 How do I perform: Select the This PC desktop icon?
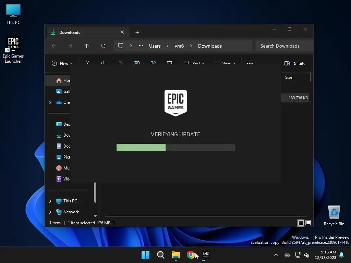[x=13, y=14]
